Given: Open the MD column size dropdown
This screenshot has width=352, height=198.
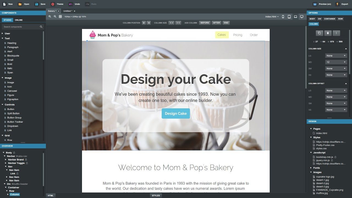Looking at the screenshot, I should click(336, 62).
